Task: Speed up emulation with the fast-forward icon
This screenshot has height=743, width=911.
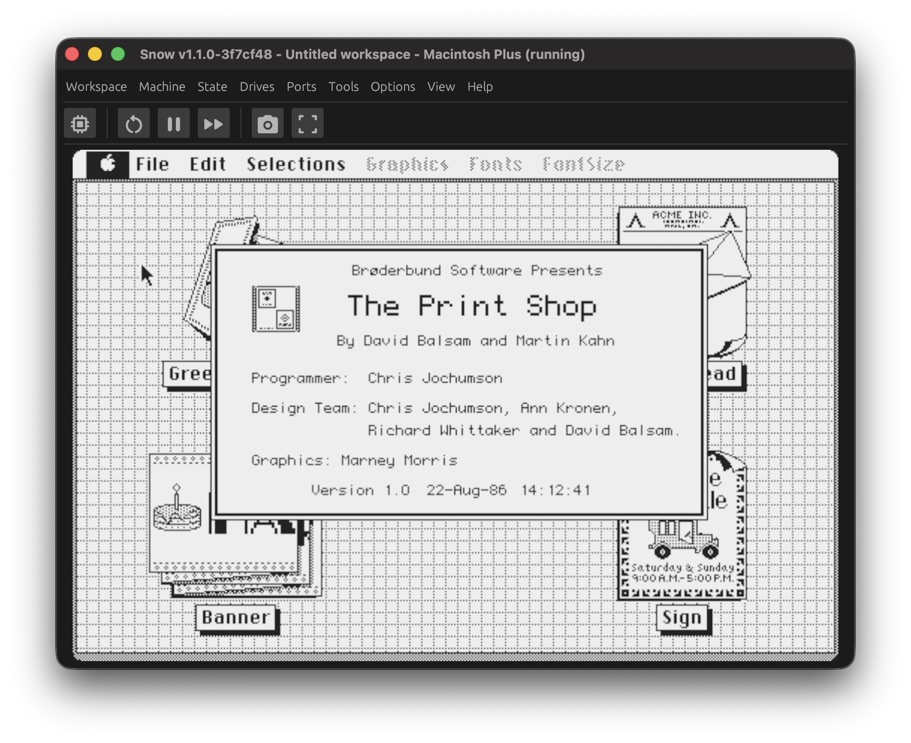Action: (x=214, y=123)
